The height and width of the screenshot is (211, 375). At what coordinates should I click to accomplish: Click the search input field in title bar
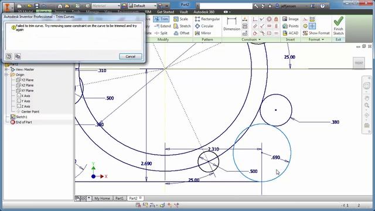226,6
